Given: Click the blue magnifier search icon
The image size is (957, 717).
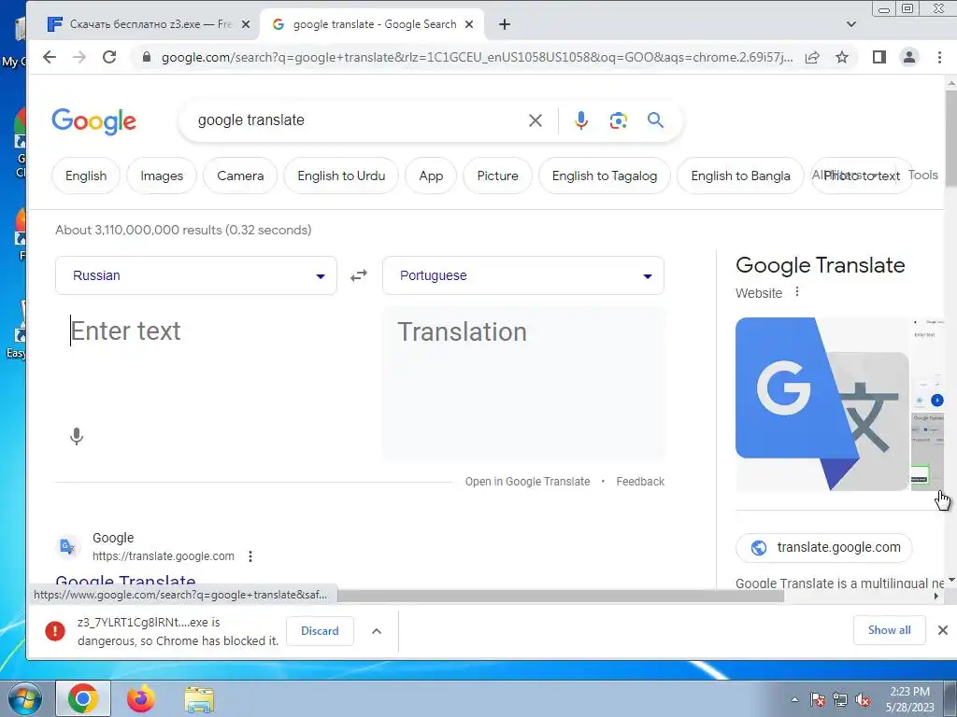Looking at the screenshot, I should click(655, 120).
